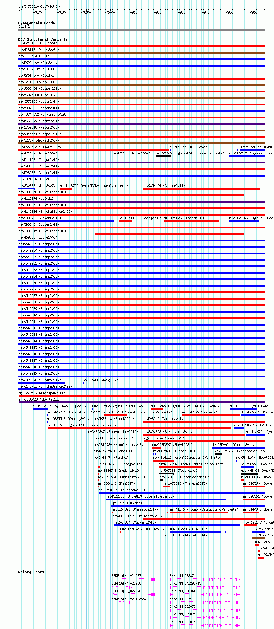Select nsv507261 (Teague2010) label
This screenshot has width=274, height=629.
179,471
